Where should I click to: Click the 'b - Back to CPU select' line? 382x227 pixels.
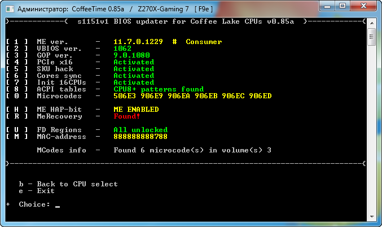68,184
